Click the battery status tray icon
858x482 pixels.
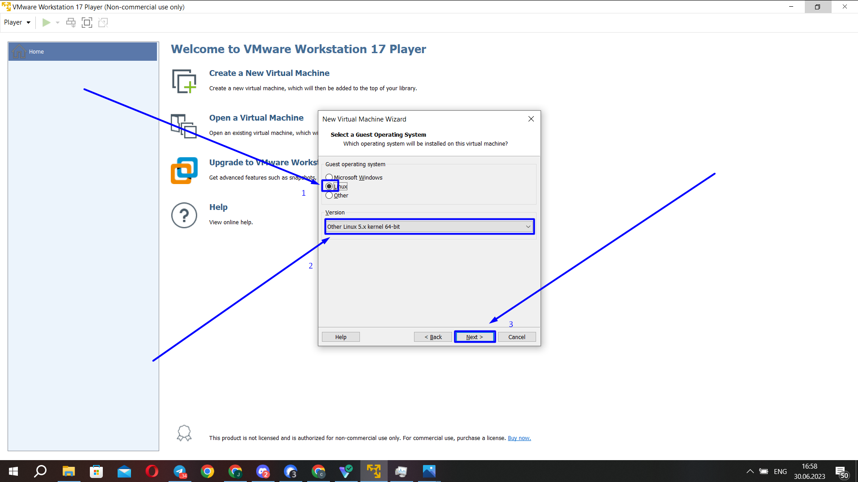pyautogui.click(x=764, y=471)
